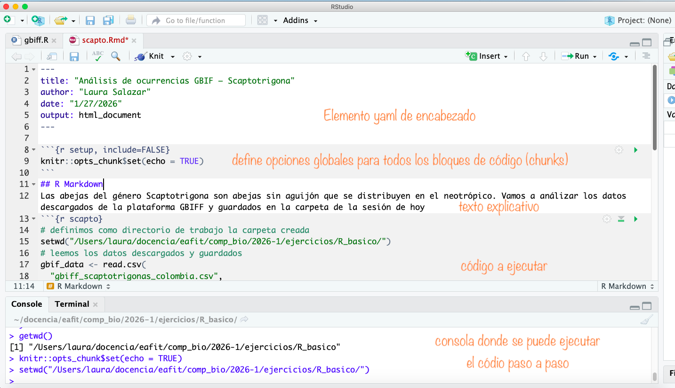Collapse the R Markdown section at line 11
This screenshot has width=675, height=388.
coord(33,184)
